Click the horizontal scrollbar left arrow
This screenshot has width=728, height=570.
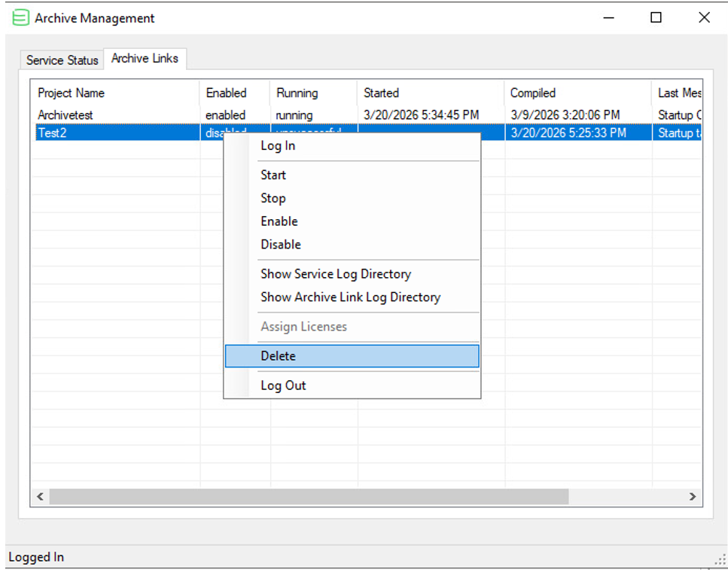[41, 497]
